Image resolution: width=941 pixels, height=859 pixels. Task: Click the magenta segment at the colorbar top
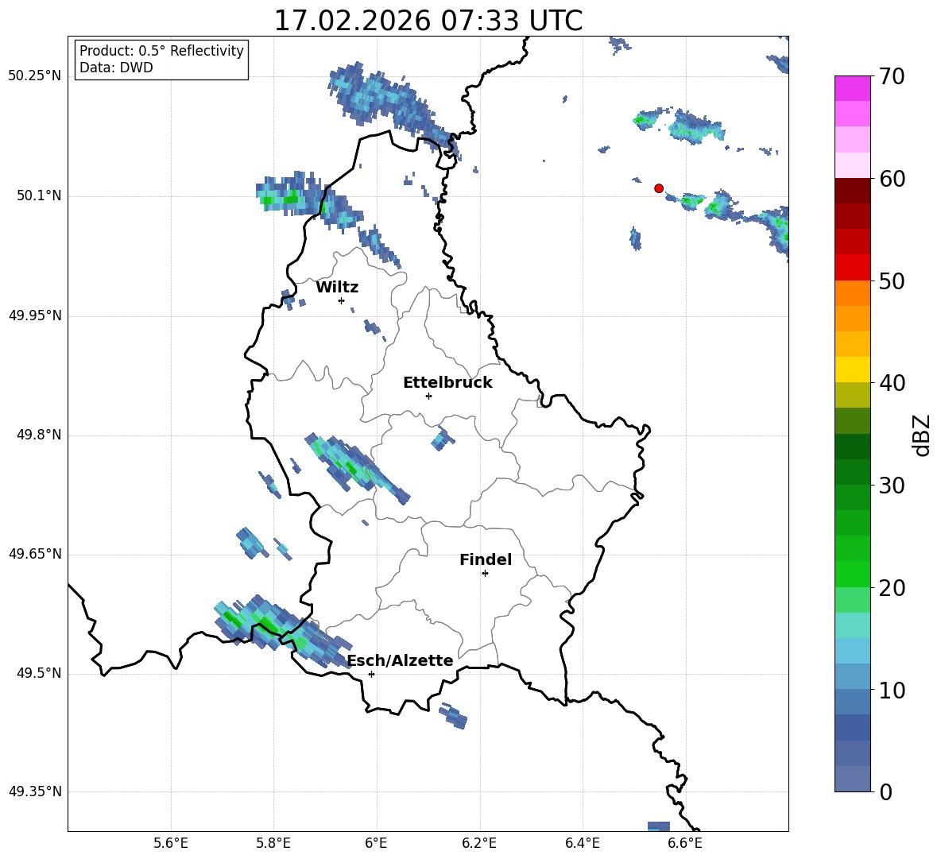point(852,88)
